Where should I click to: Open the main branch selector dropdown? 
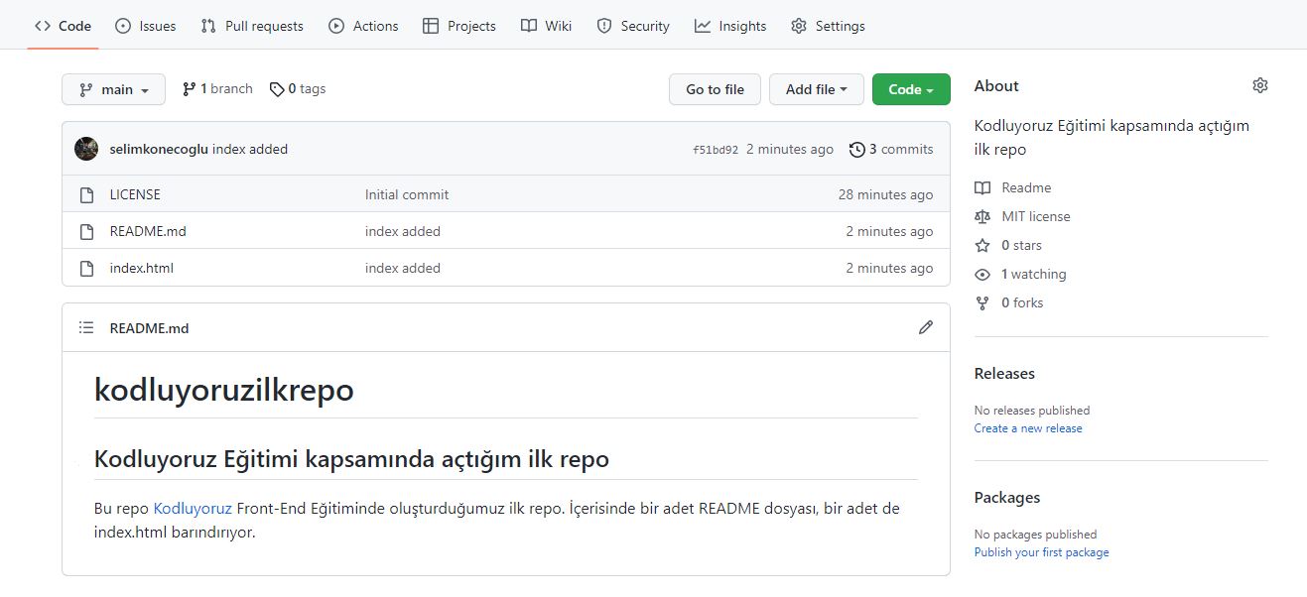tap(113, 88)
